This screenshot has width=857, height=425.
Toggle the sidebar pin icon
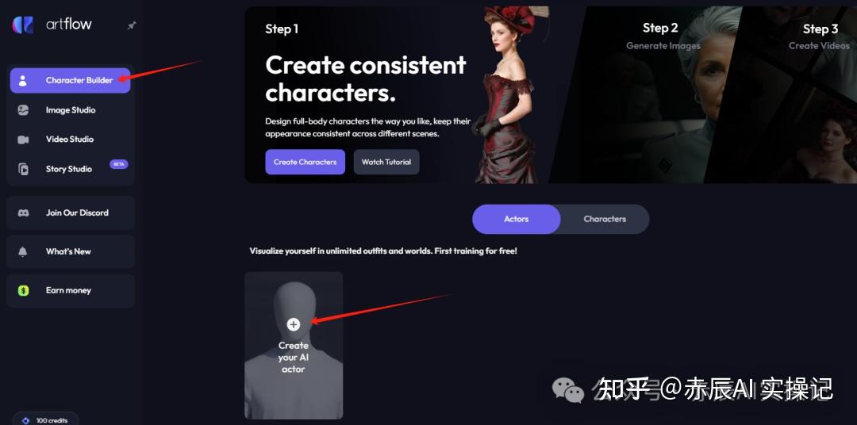pyautogui.click(x=132, y=25)
